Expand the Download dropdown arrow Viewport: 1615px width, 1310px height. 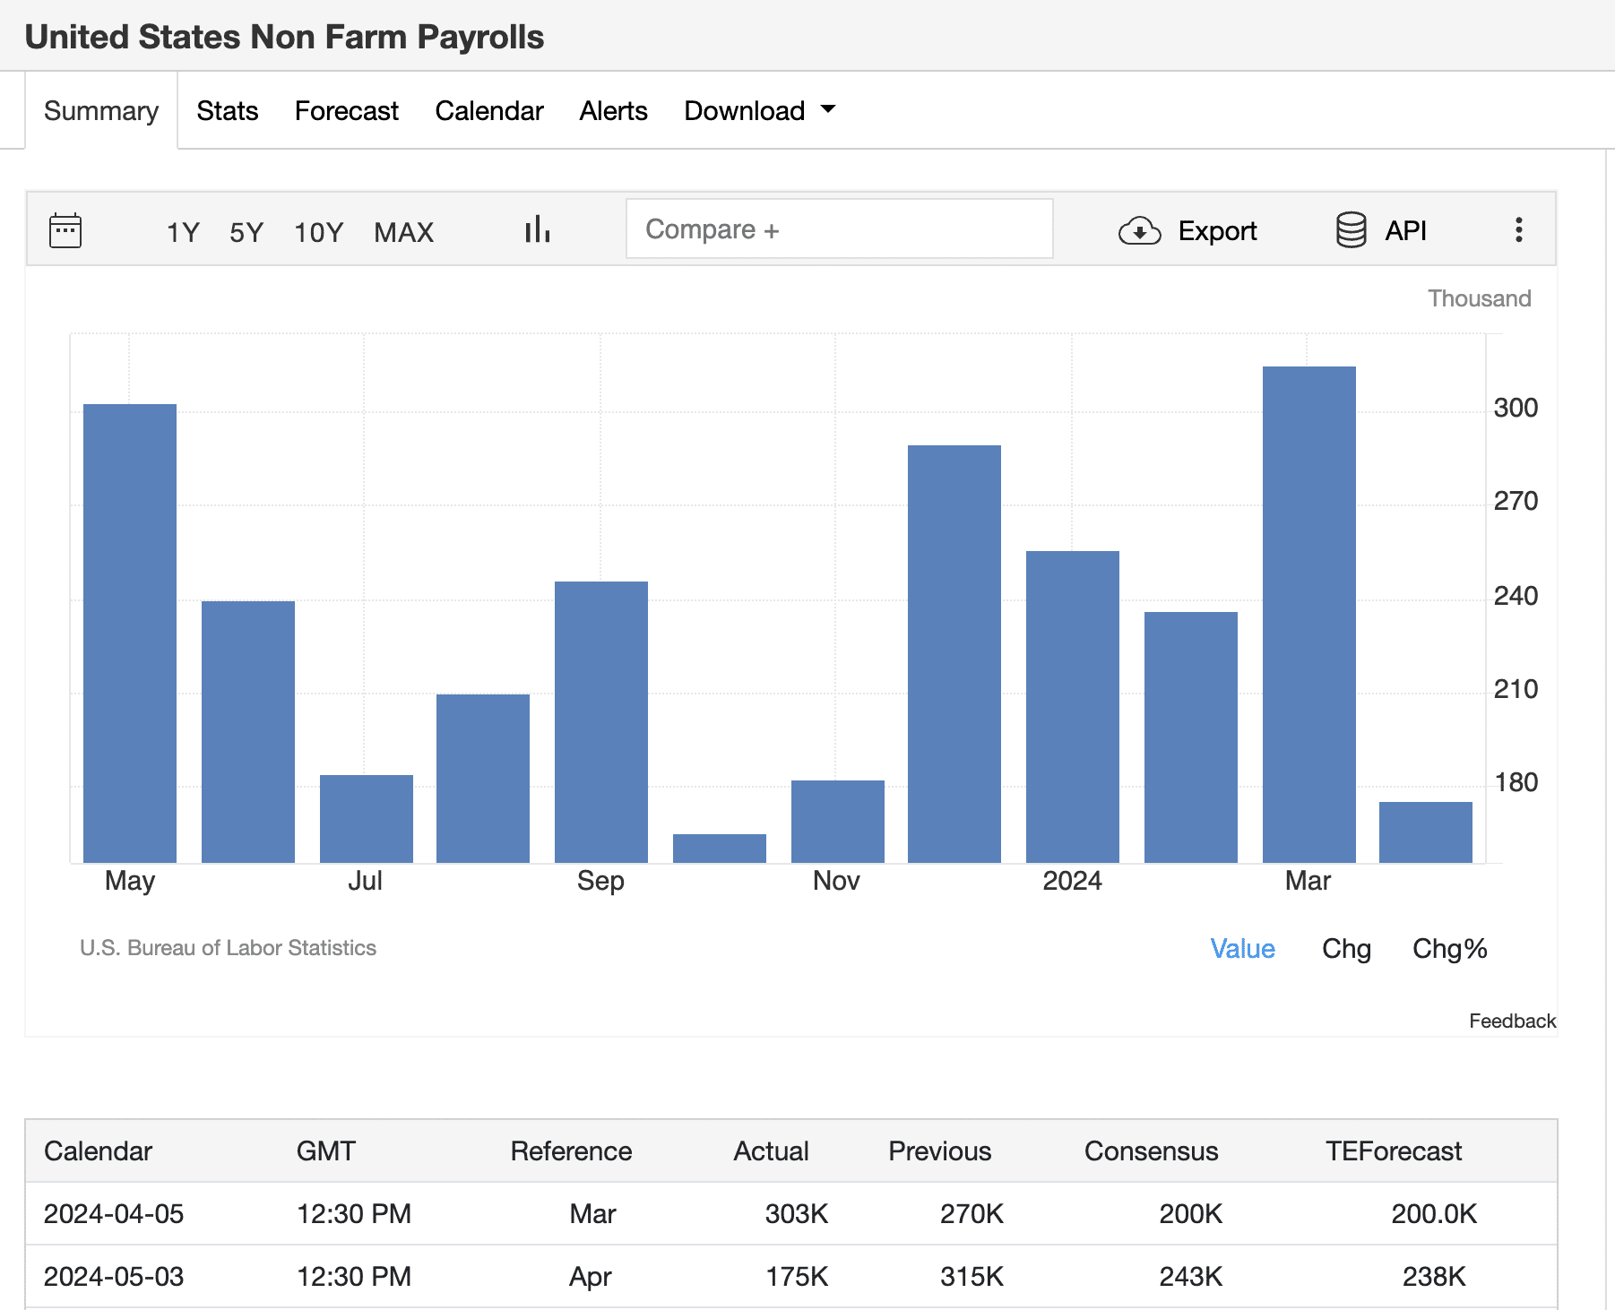click(x=828, y=110)
